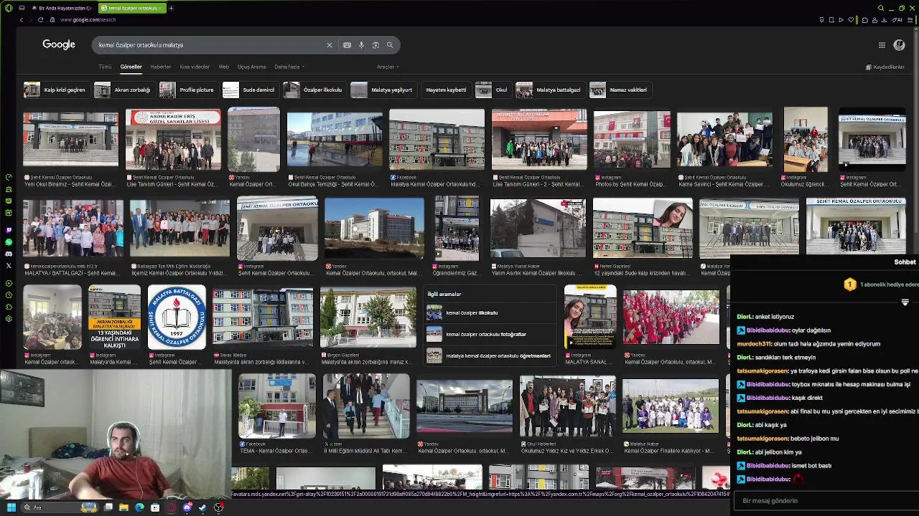Open the Yeni Okul Binamız image result
919x516 pixels.
[70, 140]
